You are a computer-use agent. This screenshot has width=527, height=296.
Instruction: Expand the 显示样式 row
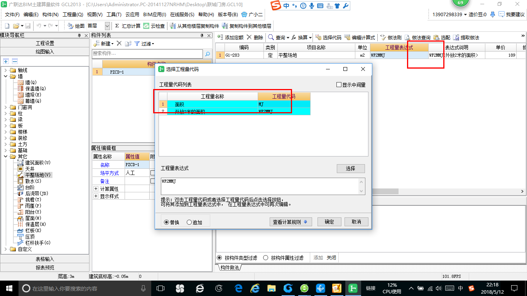[96, 196]
